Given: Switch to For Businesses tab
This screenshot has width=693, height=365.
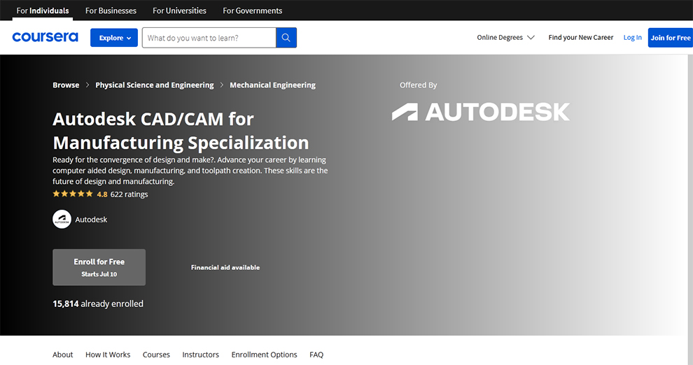Looking at the screenshot, I should (x=111, y=10).
